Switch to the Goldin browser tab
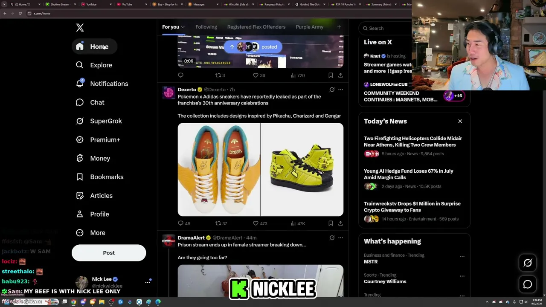The image size is (546, 307). tap(310, 4)
